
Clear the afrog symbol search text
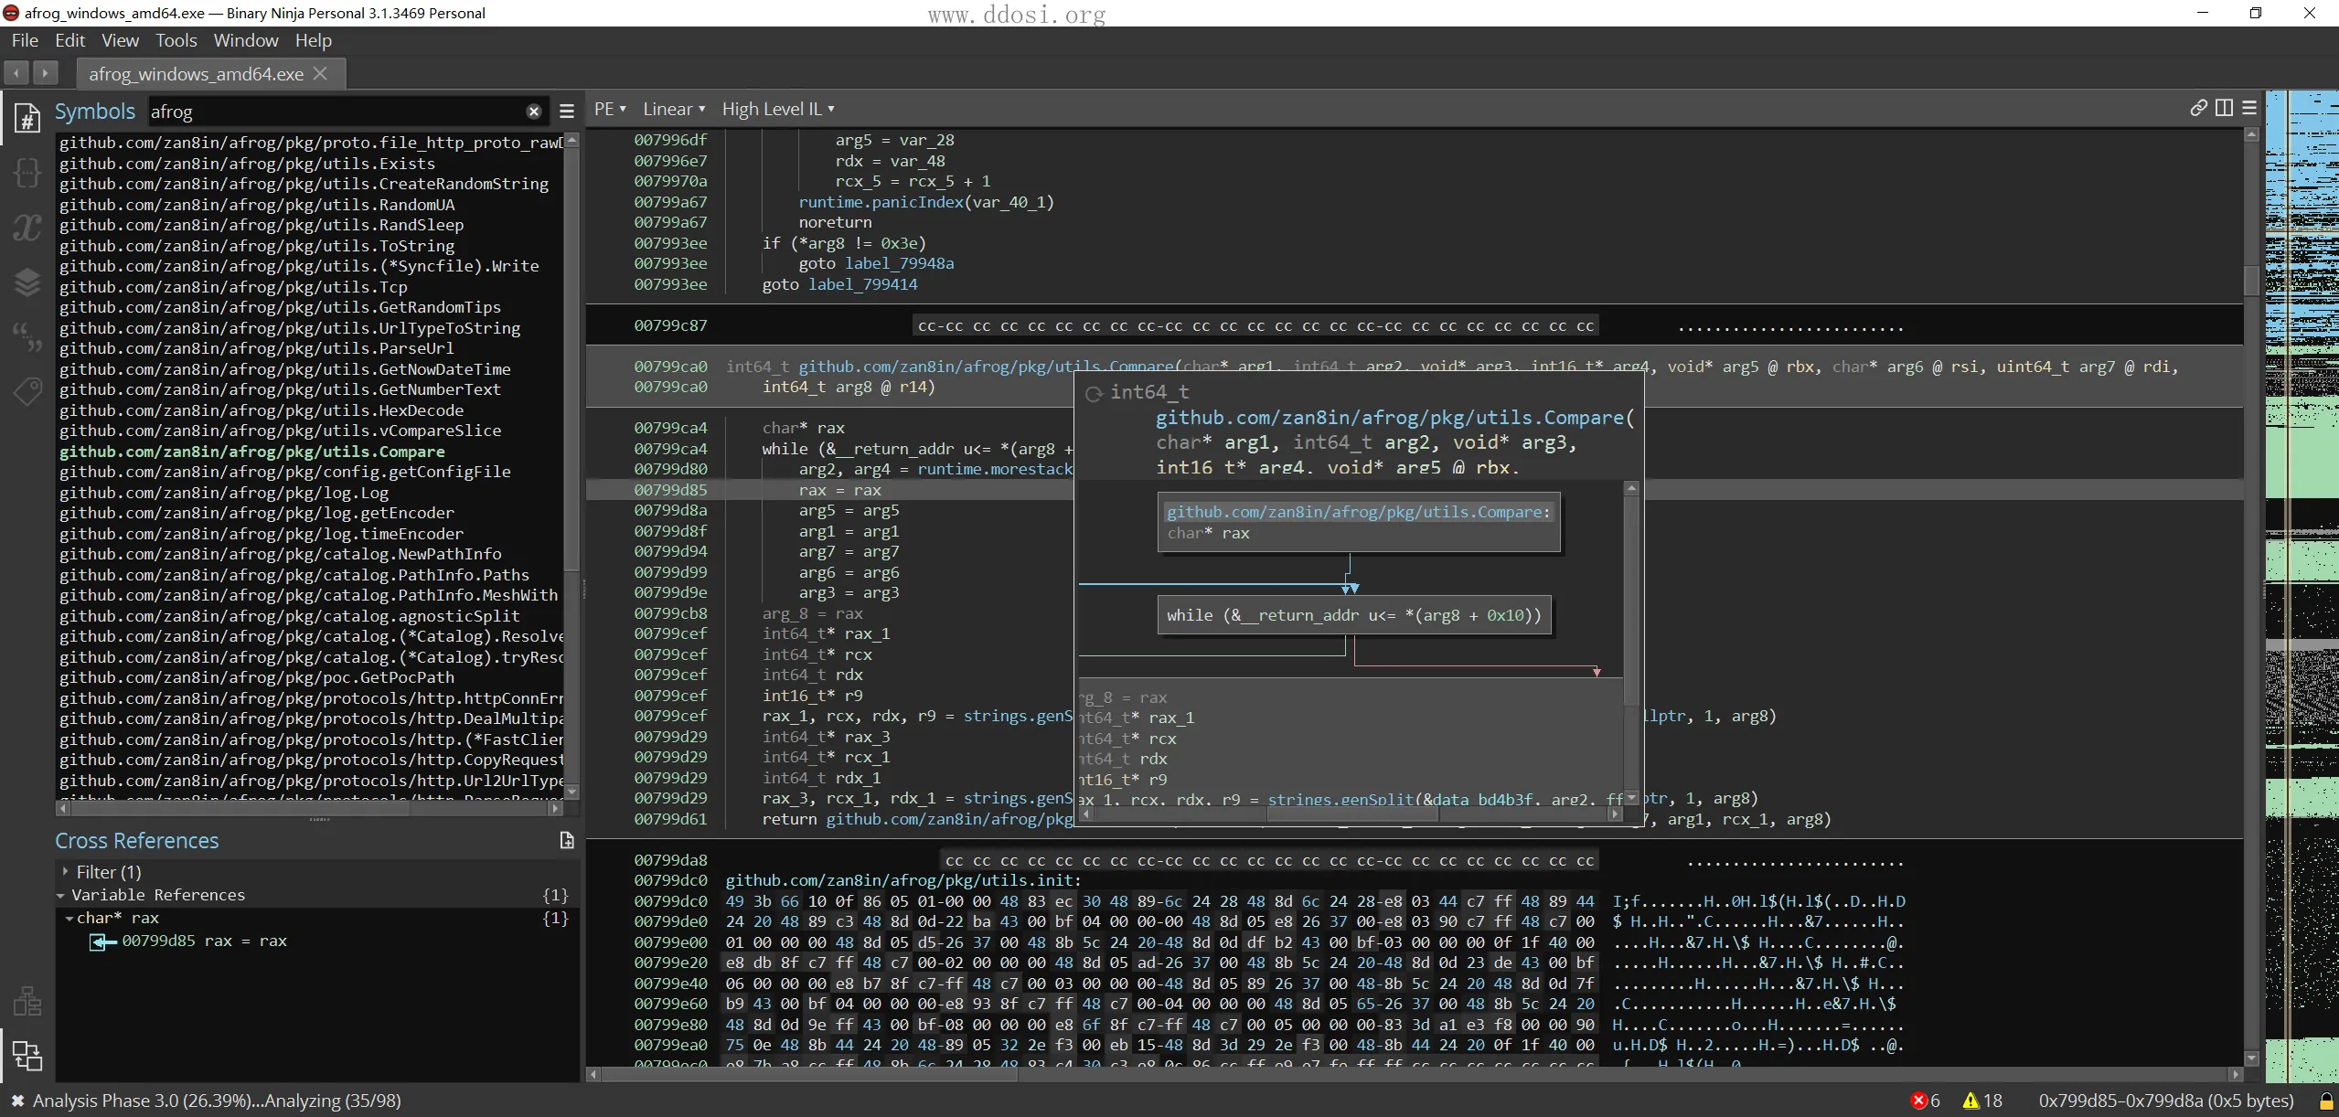pos(534,112)
